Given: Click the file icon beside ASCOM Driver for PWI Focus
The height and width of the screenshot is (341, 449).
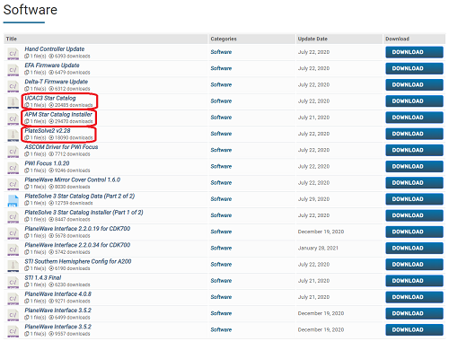Looking at the screenshot, I should (x=13, y=152).
